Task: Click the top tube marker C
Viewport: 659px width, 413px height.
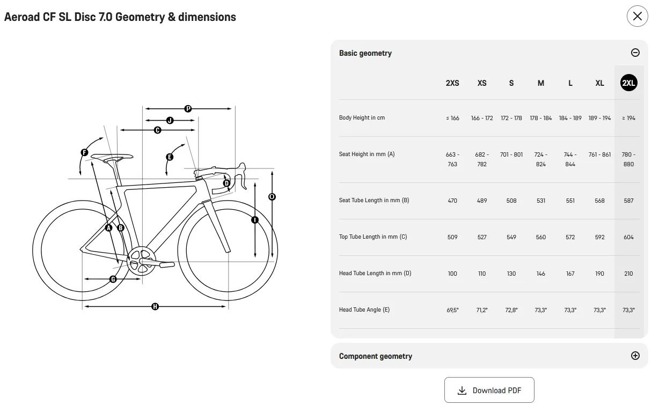Action: point(157,130)
